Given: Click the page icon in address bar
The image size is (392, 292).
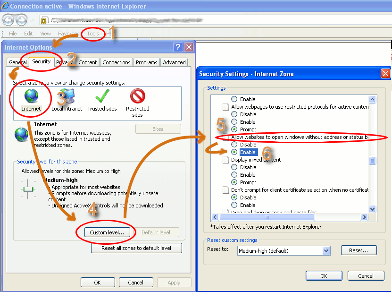Looking at the screenshot, I should (44, 20).
